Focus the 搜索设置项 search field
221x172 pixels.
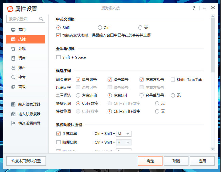coord(26,19)
